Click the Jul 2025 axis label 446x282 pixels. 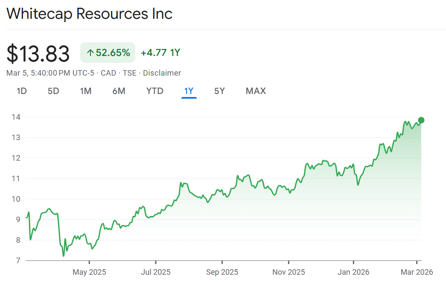tap(155, 272)
